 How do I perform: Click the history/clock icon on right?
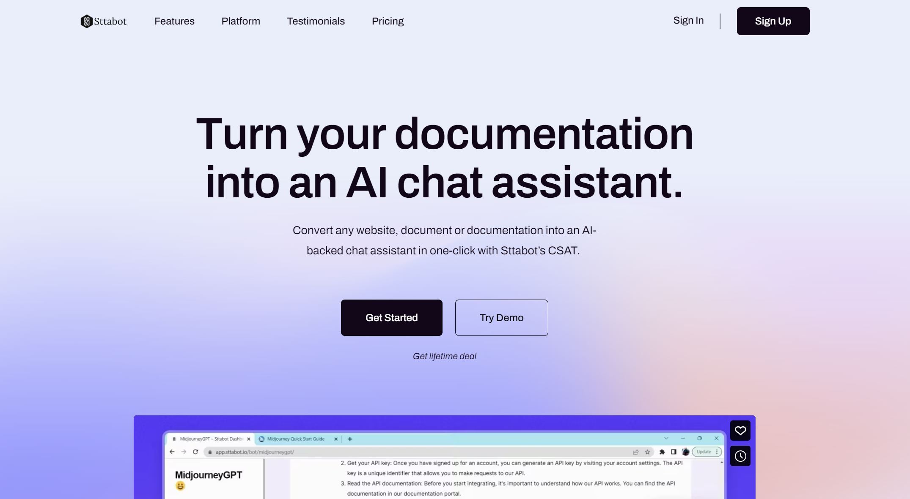(x=741, y=456)
